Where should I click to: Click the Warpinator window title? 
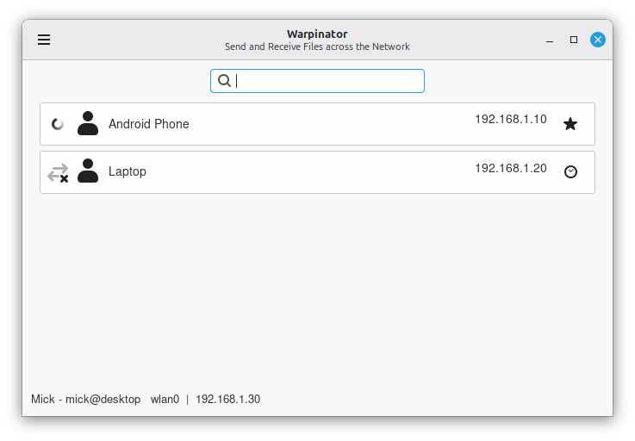coord(317,34)
